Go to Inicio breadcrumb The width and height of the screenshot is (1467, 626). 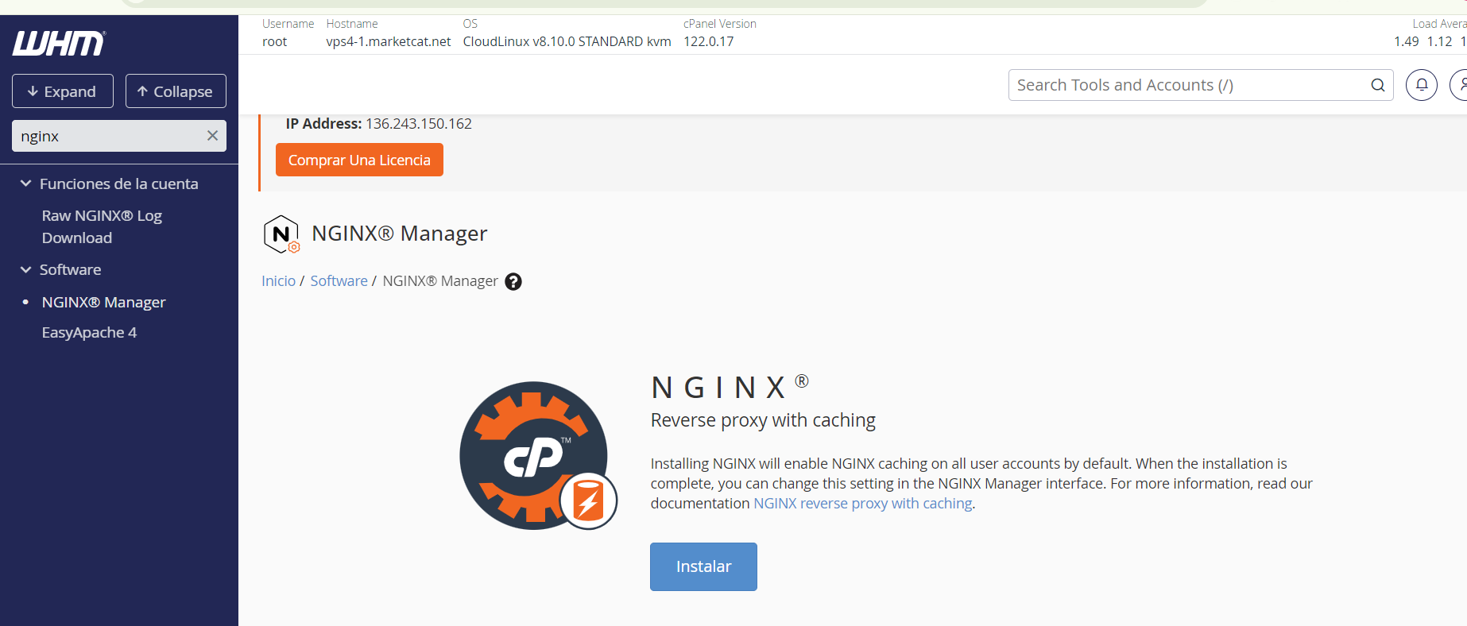pyautogui.click(x=278, y=281)
